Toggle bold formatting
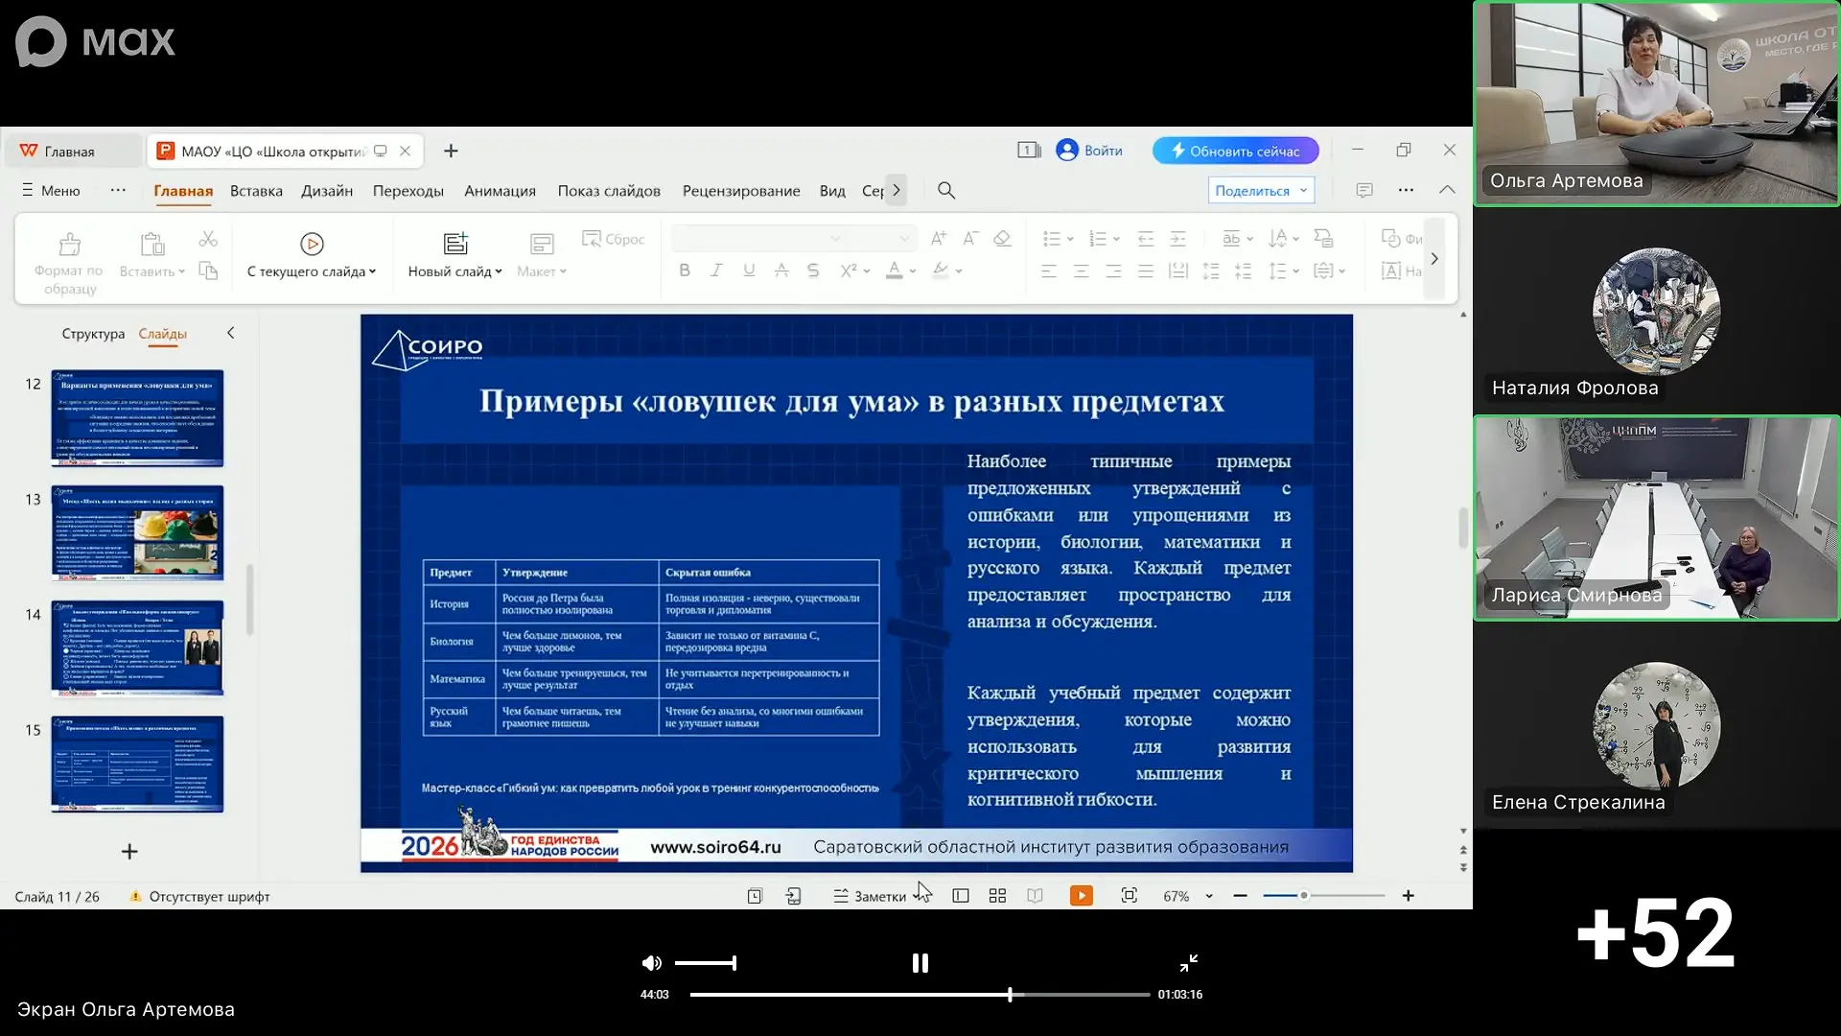Viewport: 1841px width, 1036px height. pyautogui.click(x=685, y=271)
